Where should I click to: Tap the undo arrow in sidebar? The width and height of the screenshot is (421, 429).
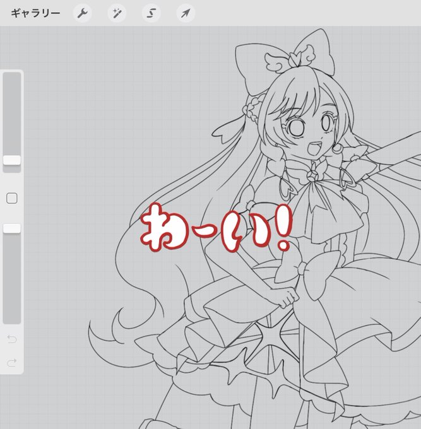[x=12, y=339]
